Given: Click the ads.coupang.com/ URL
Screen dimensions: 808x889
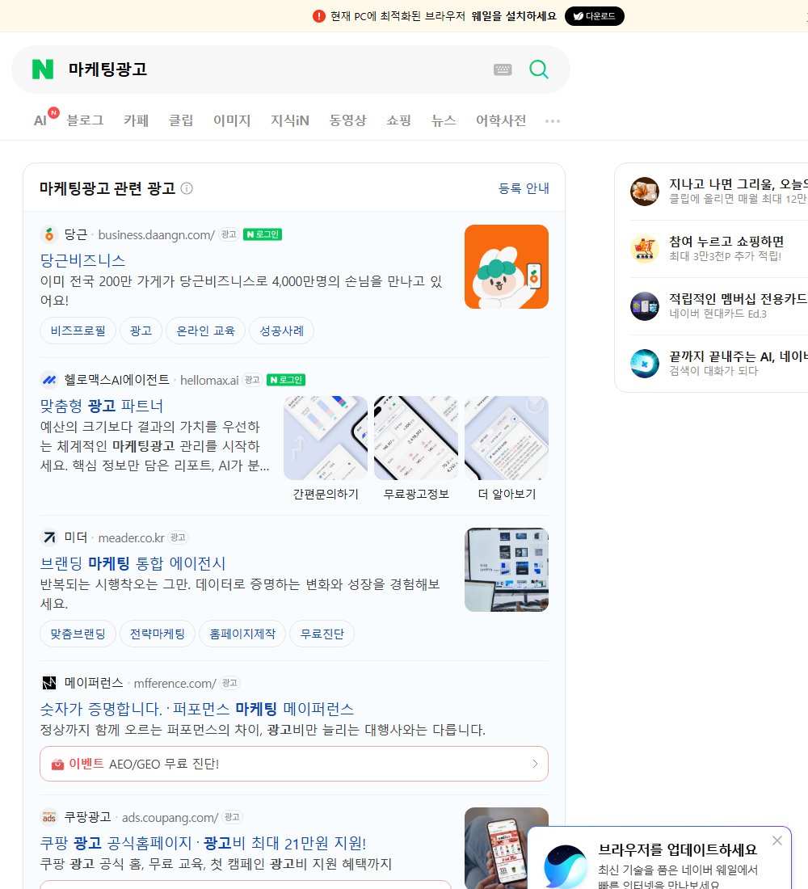Looking at the screenshot, I should 170,818.
